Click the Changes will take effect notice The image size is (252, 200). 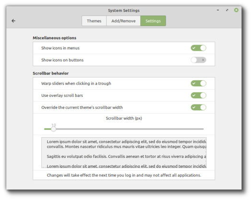pos(124,175)
